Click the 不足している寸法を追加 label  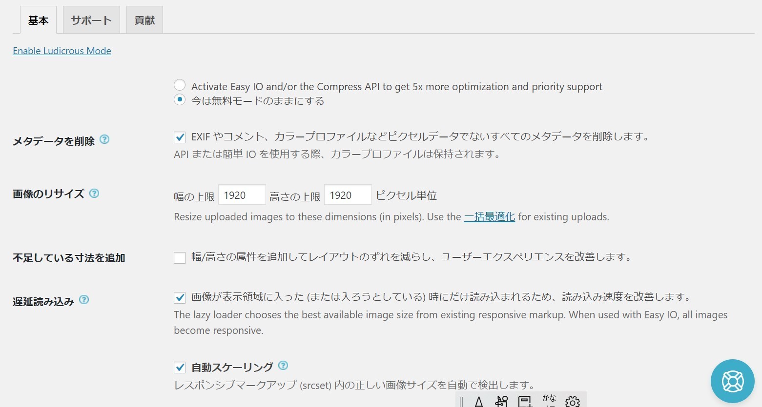click(69, 258)
